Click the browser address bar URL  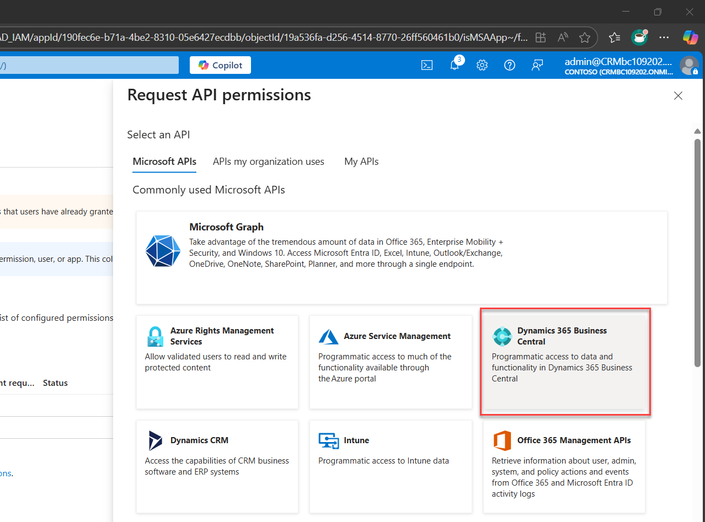[264, 37]
